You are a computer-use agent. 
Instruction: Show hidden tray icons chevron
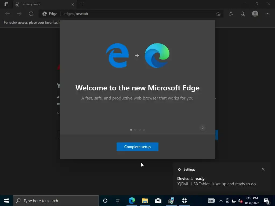tap(221, 201)
